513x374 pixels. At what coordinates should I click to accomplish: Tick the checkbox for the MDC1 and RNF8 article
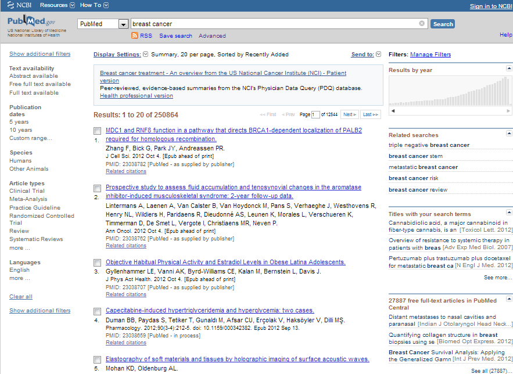(97, 131)
